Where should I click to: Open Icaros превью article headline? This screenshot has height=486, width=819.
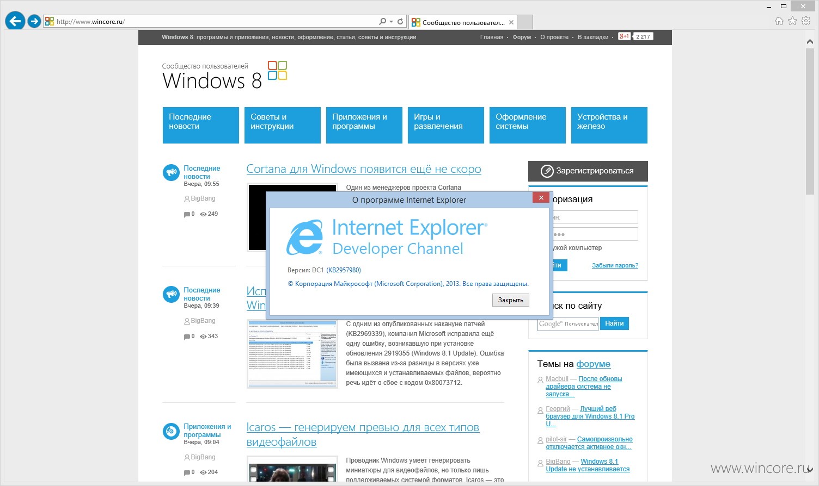tap(363, 434)
